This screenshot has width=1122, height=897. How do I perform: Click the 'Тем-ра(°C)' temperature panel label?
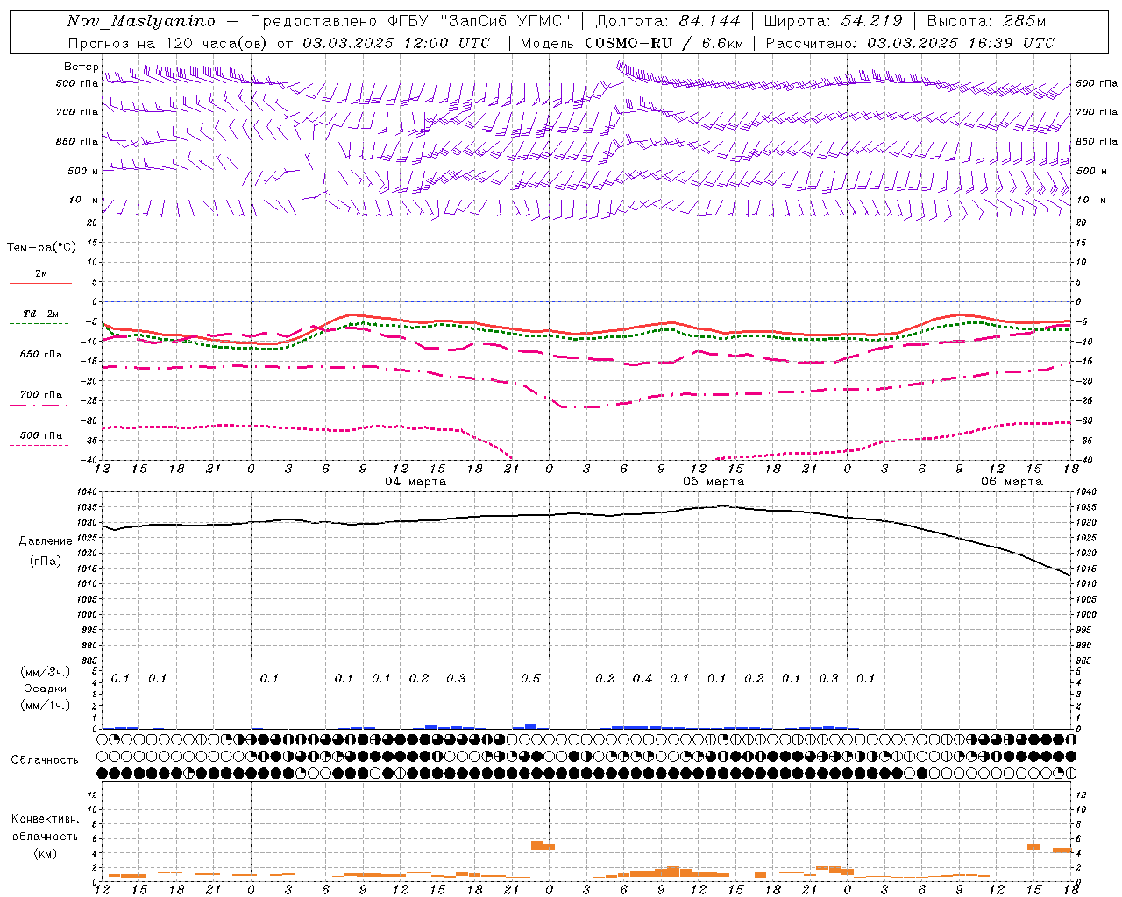[x=41, y=248]
